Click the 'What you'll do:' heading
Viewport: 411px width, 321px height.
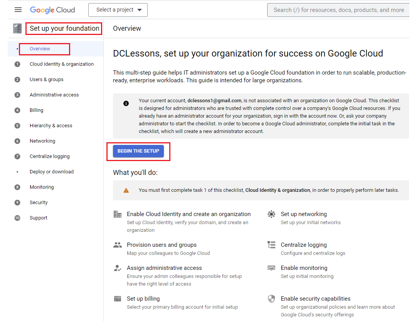coord(135,173)
